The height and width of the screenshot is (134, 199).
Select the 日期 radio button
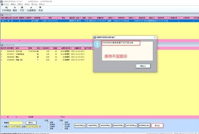click(3, 126)
